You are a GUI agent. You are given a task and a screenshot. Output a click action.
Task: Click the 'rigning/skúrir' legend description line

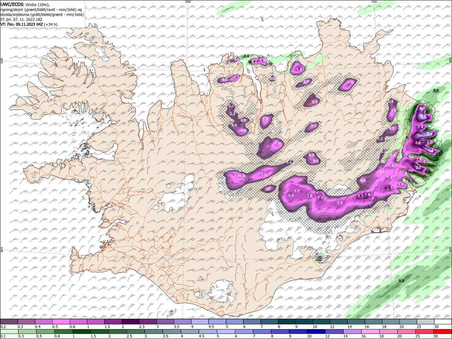(41, 10)
